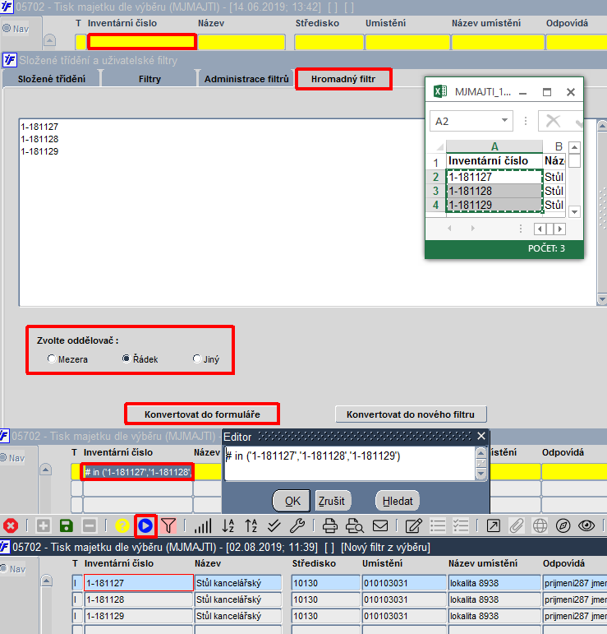Close the Editor dialog with X
This screenshot has height=634, width=607.
[481, 436]
